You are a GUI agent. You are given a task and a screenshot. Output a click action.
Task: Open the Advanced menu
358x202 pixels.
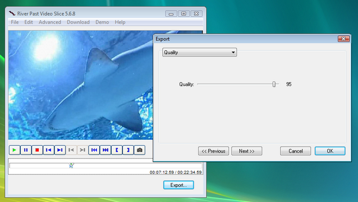click(x=50, y=22)
